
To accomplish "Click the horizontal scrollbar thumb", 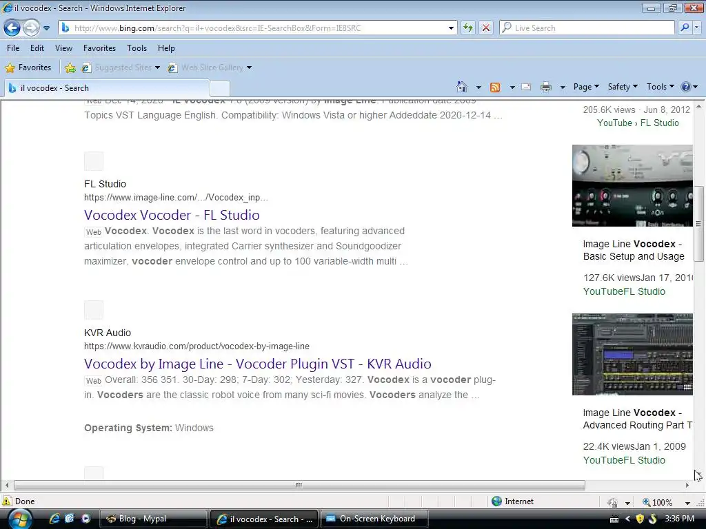I will [x=299, y=486].
